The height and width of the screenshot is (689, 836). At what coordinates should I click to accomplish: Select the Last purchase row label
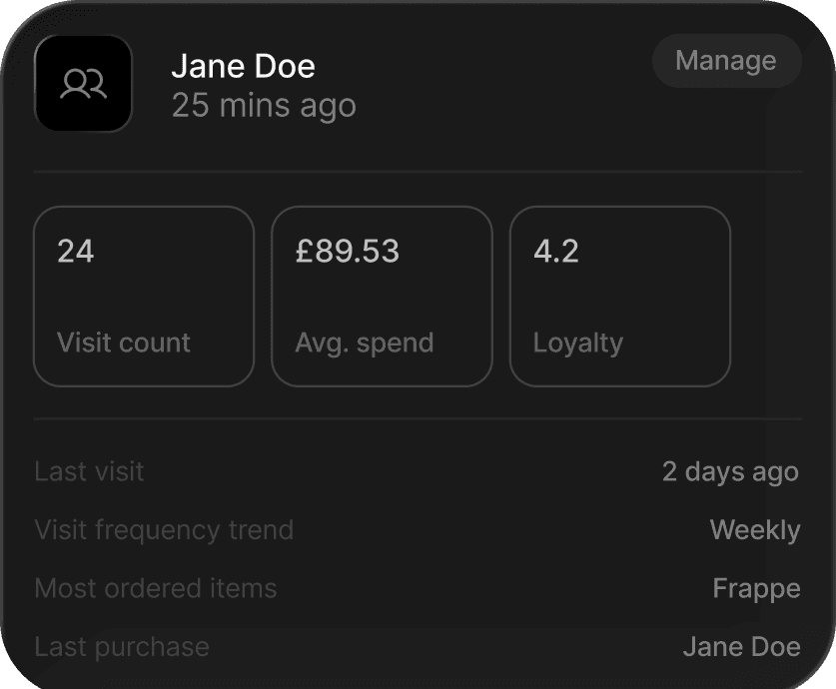coord(122,647)
